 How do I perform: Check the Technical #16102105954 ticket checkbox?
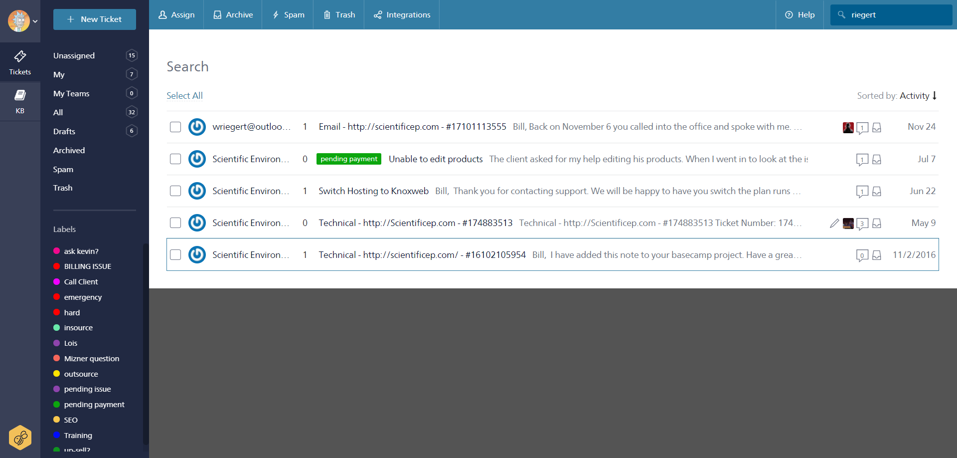(175, 255)
